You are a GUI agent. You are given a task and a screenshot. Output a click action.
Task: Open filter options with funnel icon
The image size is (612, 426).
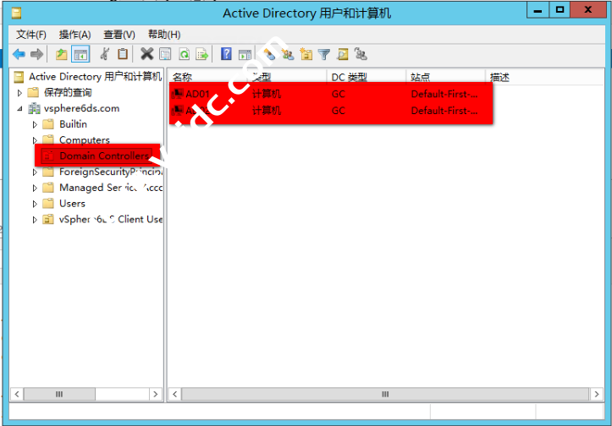tap(324, 54)
